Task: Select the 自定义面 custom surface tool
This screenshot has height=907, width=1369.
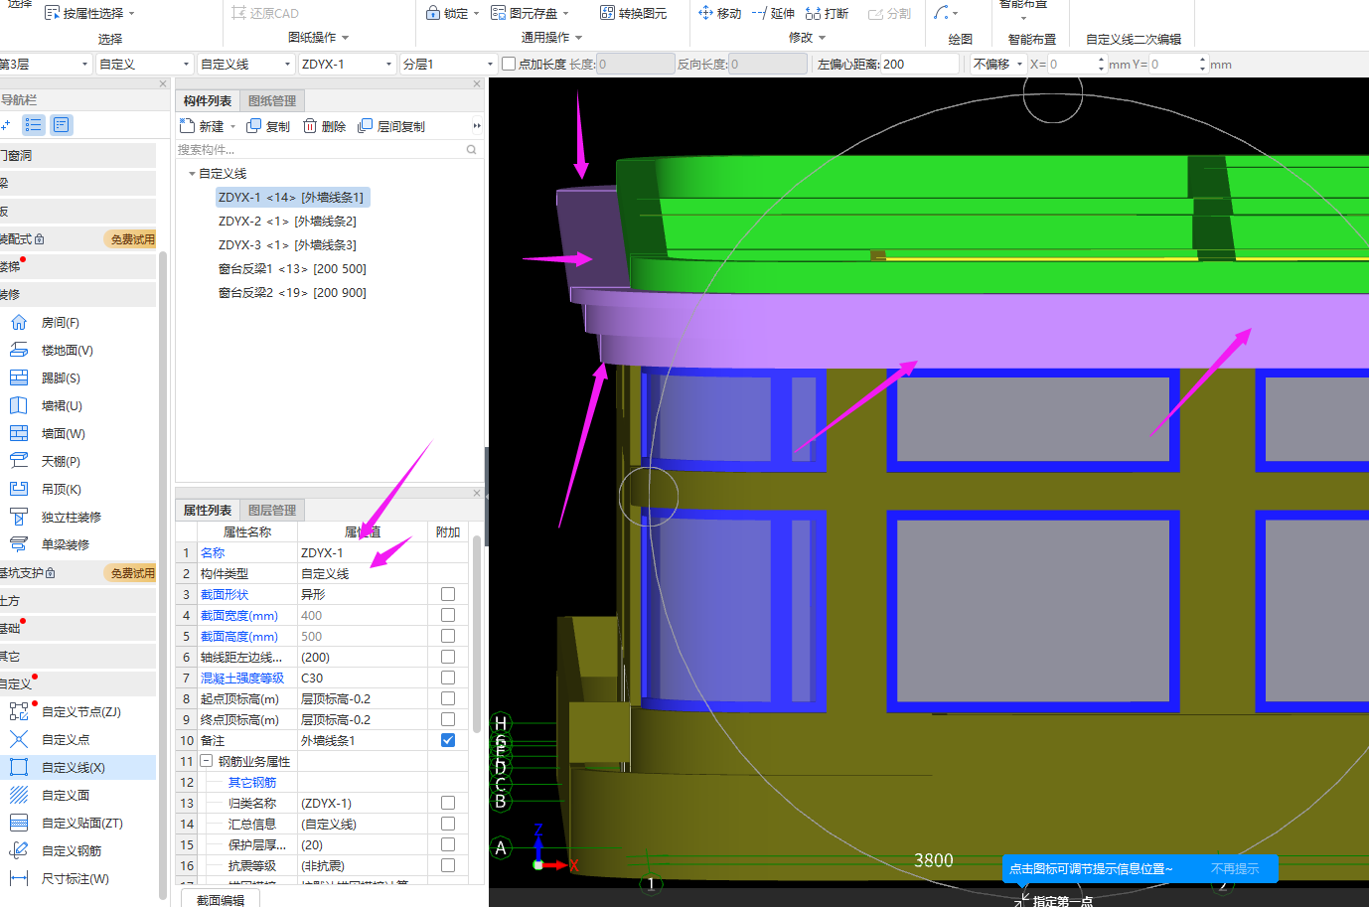Action: point(66,796)
